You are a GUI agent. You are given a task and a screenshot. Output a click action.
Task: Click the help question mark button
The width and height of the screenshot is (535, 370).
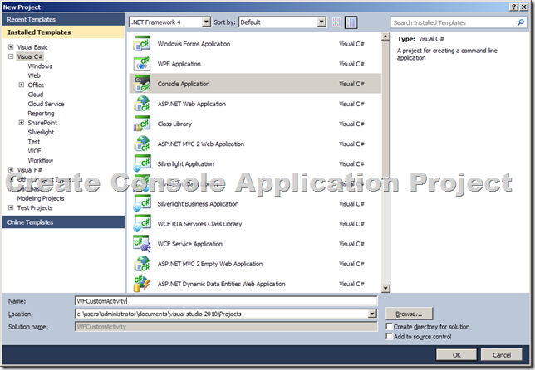[513, 7]
